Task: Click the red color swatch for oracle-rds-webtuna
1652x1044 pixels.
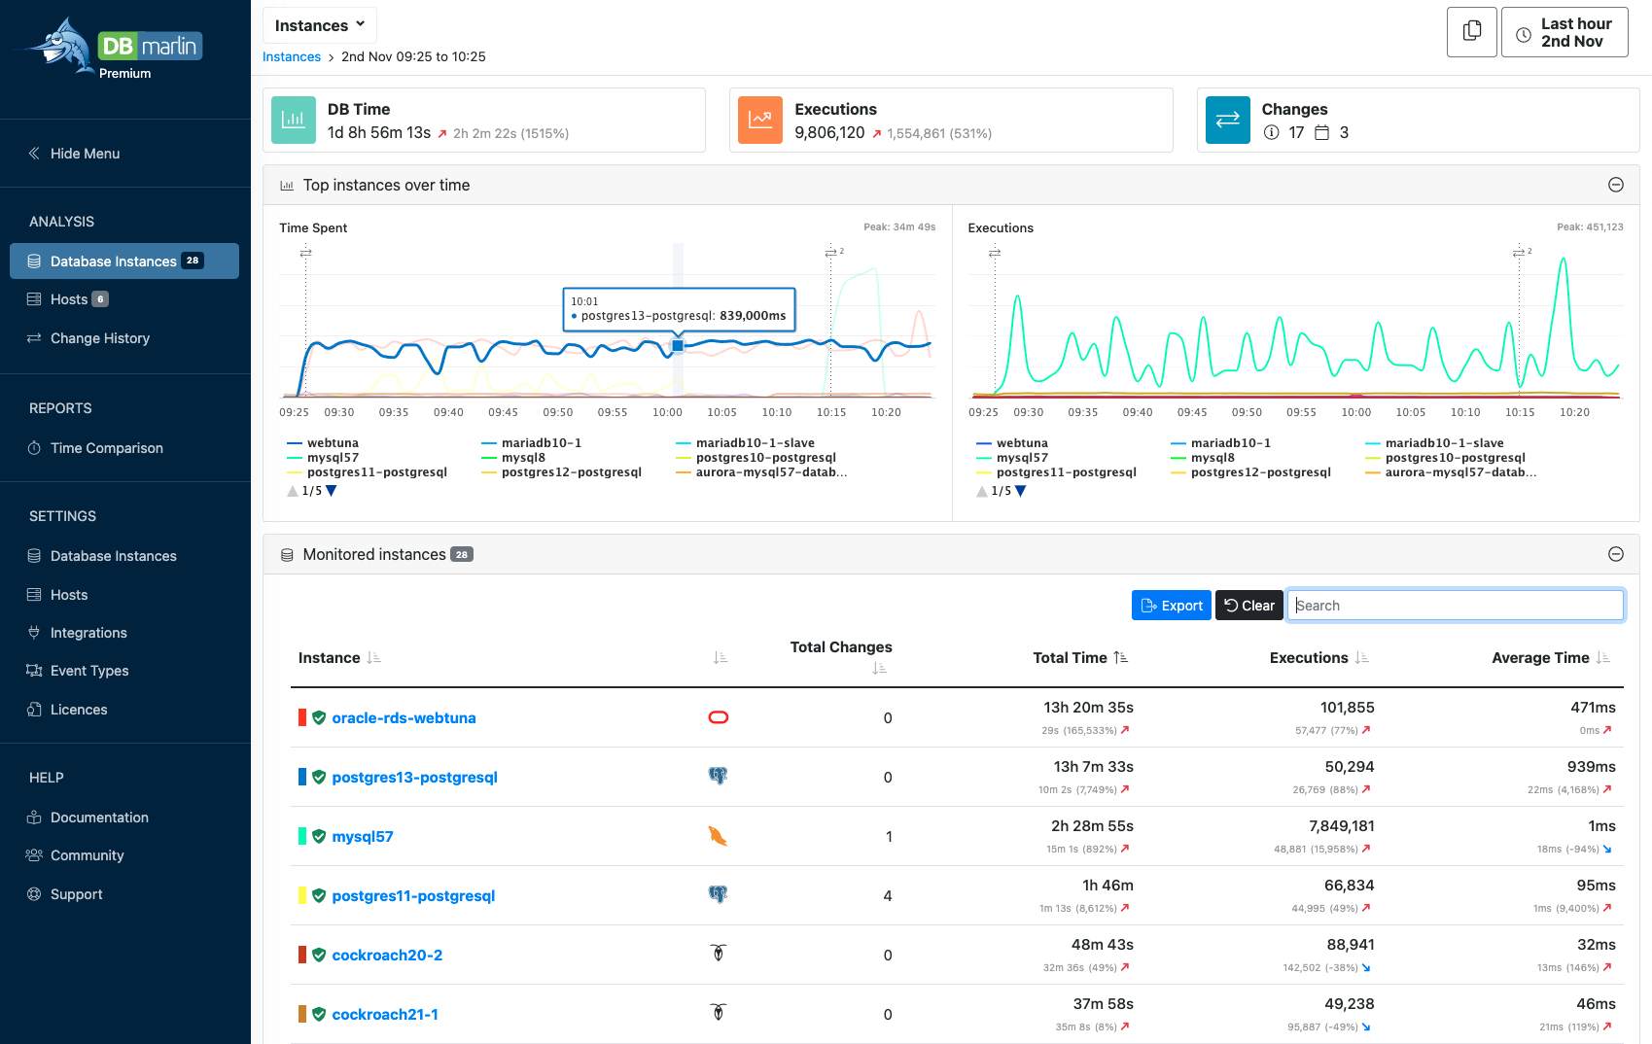Action: click(302, 717)
